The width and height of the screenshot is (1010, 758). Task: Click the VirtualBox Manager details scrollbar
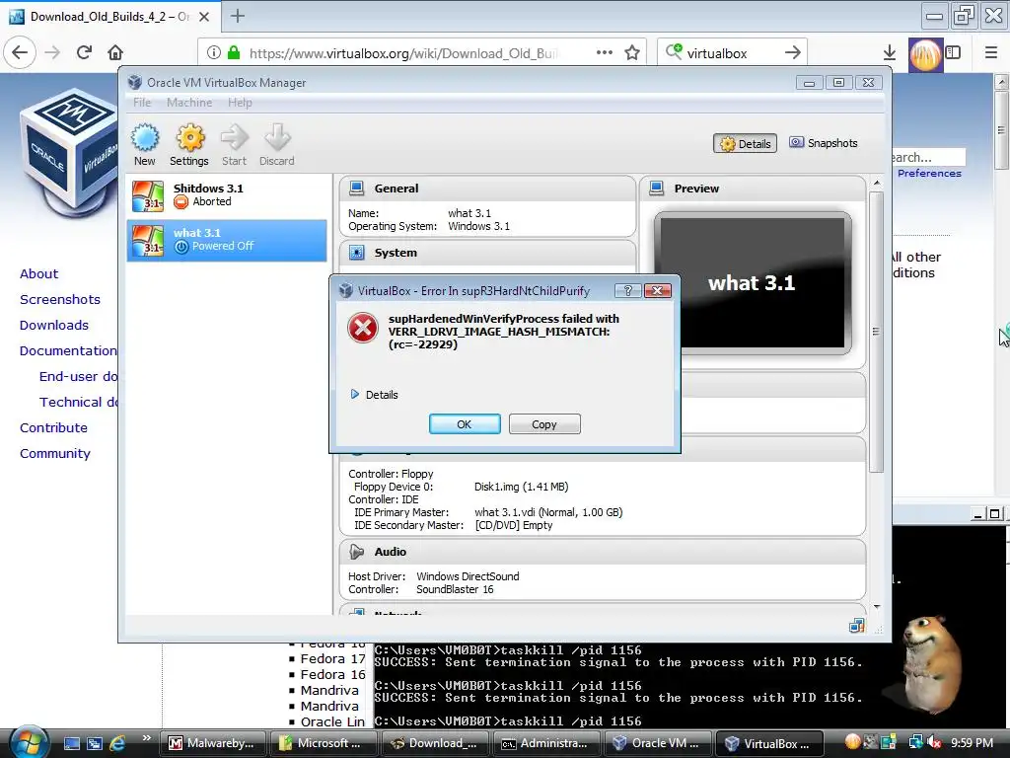click(876, 332)
